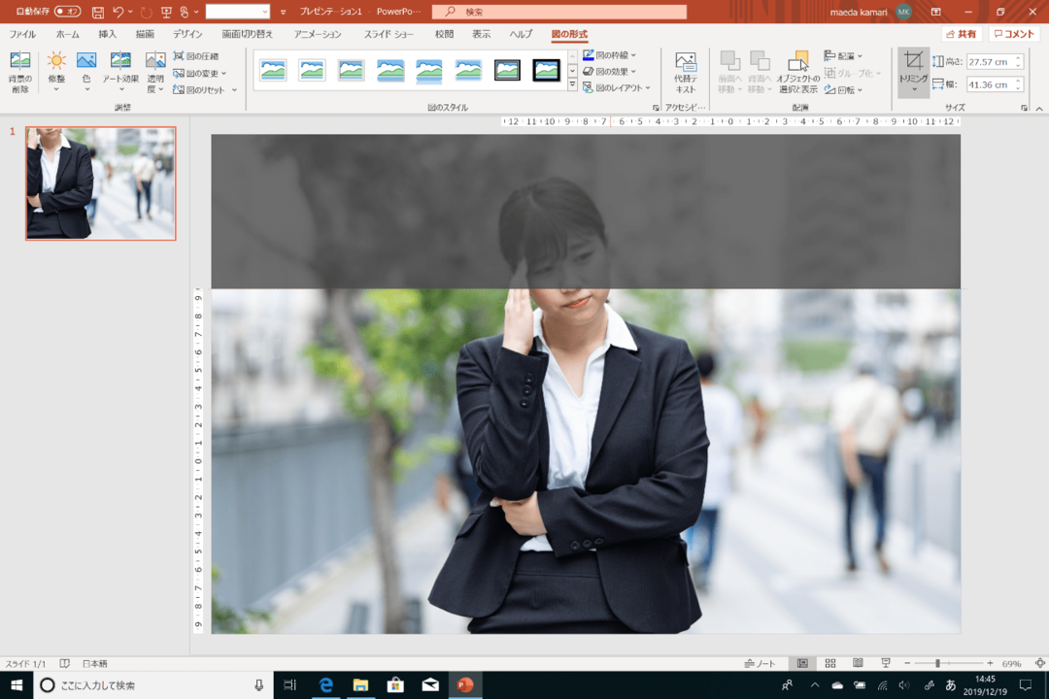Expand the picture styles gallery more arrow
Image resolution: width=1049 pixels, height=699 pixels.
573,85
